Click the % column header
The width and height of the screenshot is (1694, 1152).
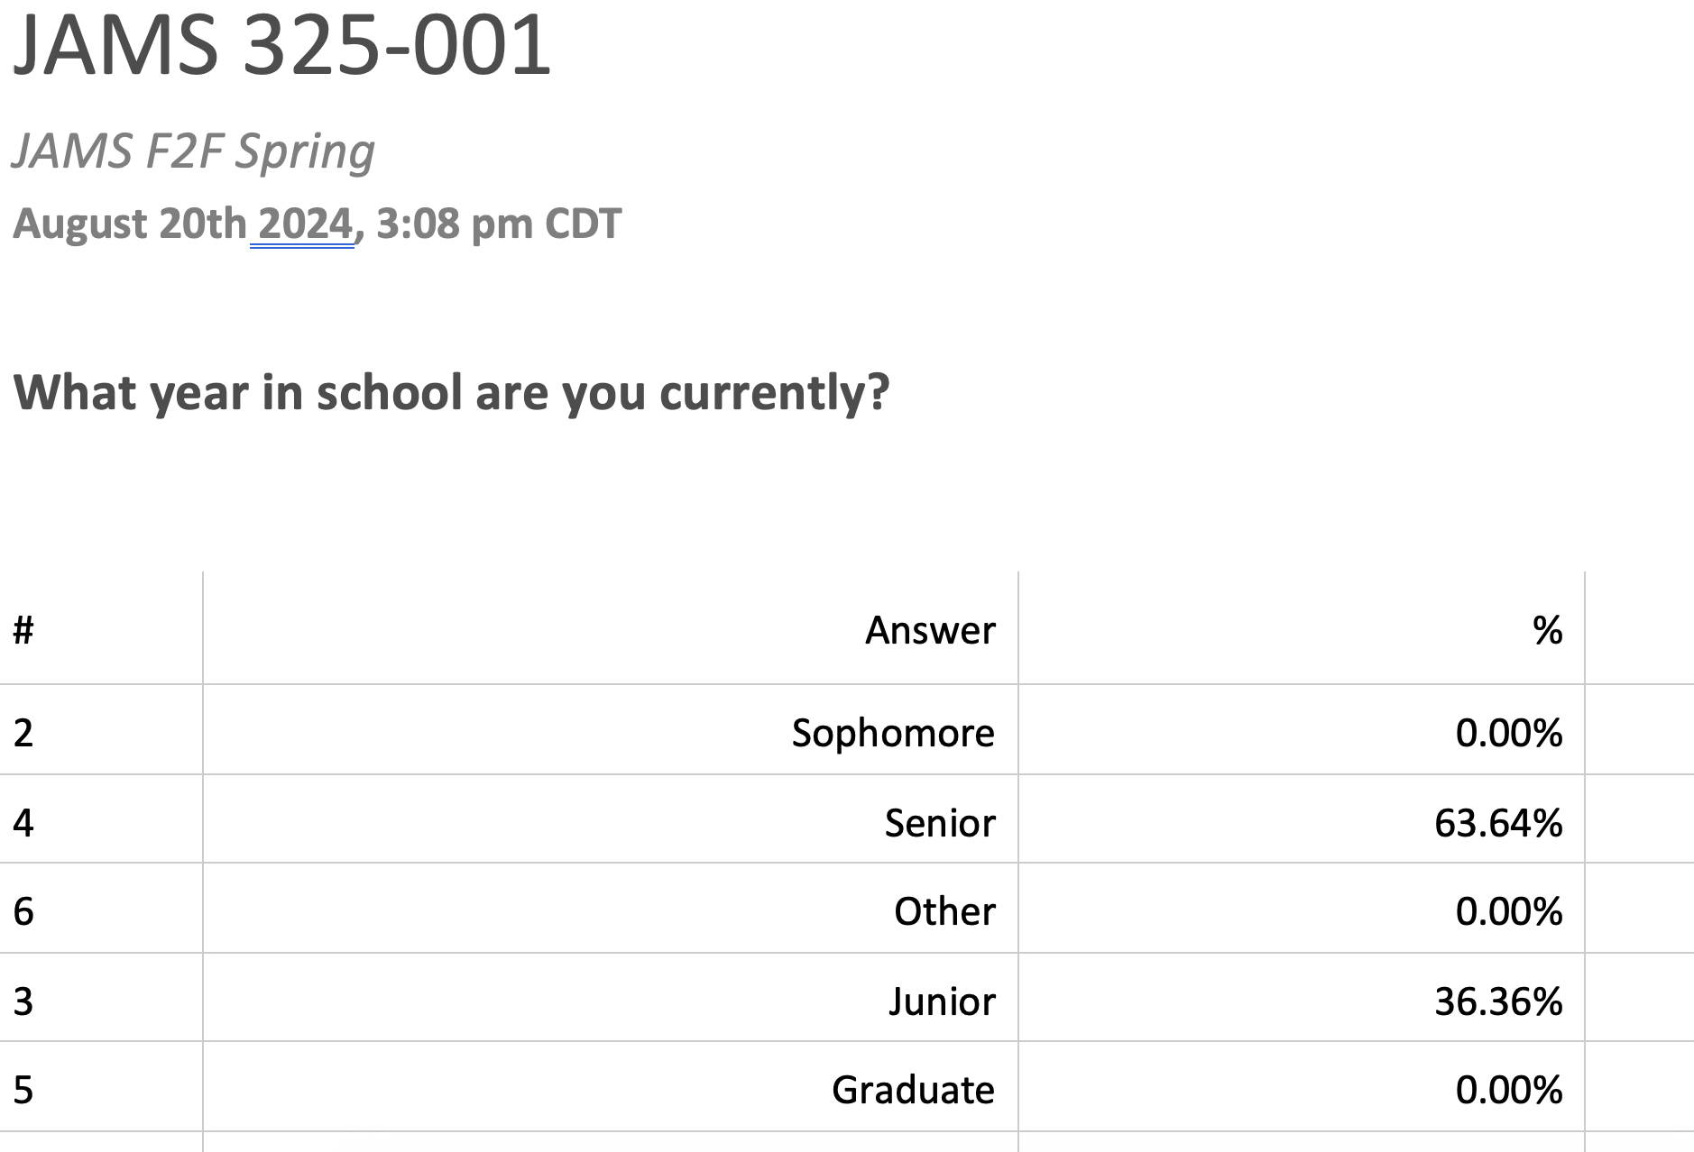(x=1547, y=630)
